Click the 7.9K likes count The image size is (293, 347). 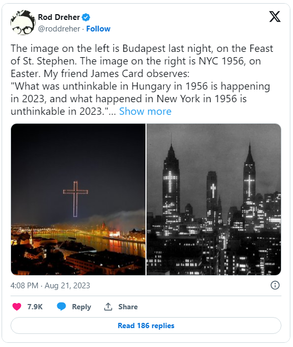coord(35,307)
